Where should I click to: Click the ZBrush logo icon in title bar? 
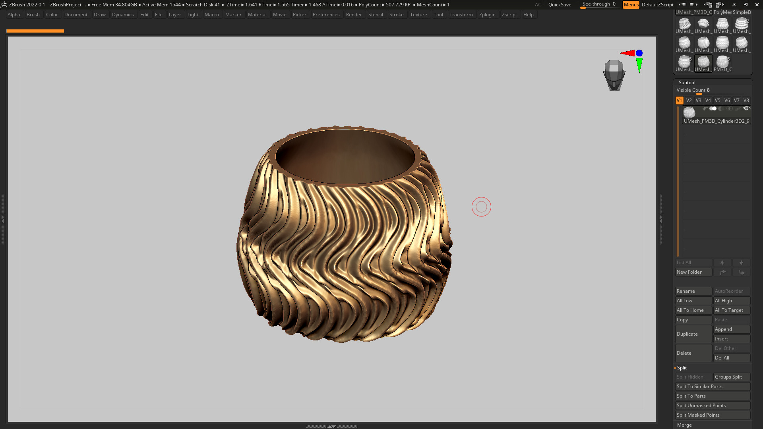4,4
